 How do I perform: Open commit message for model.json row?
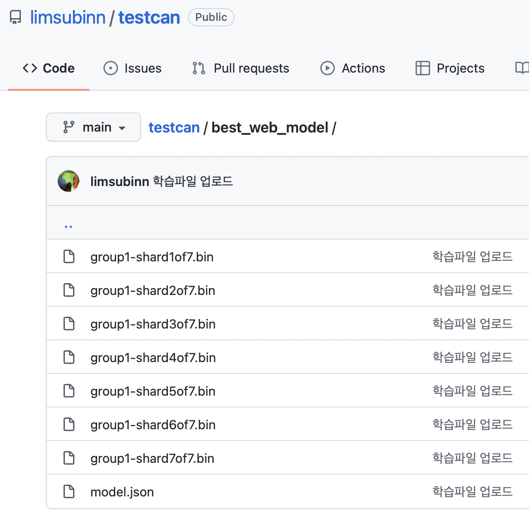(472, 491)
